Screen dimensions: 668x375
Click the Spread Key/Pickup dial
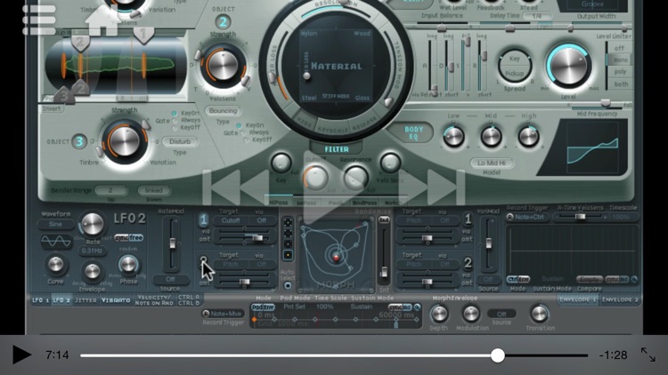coord(514,67)
